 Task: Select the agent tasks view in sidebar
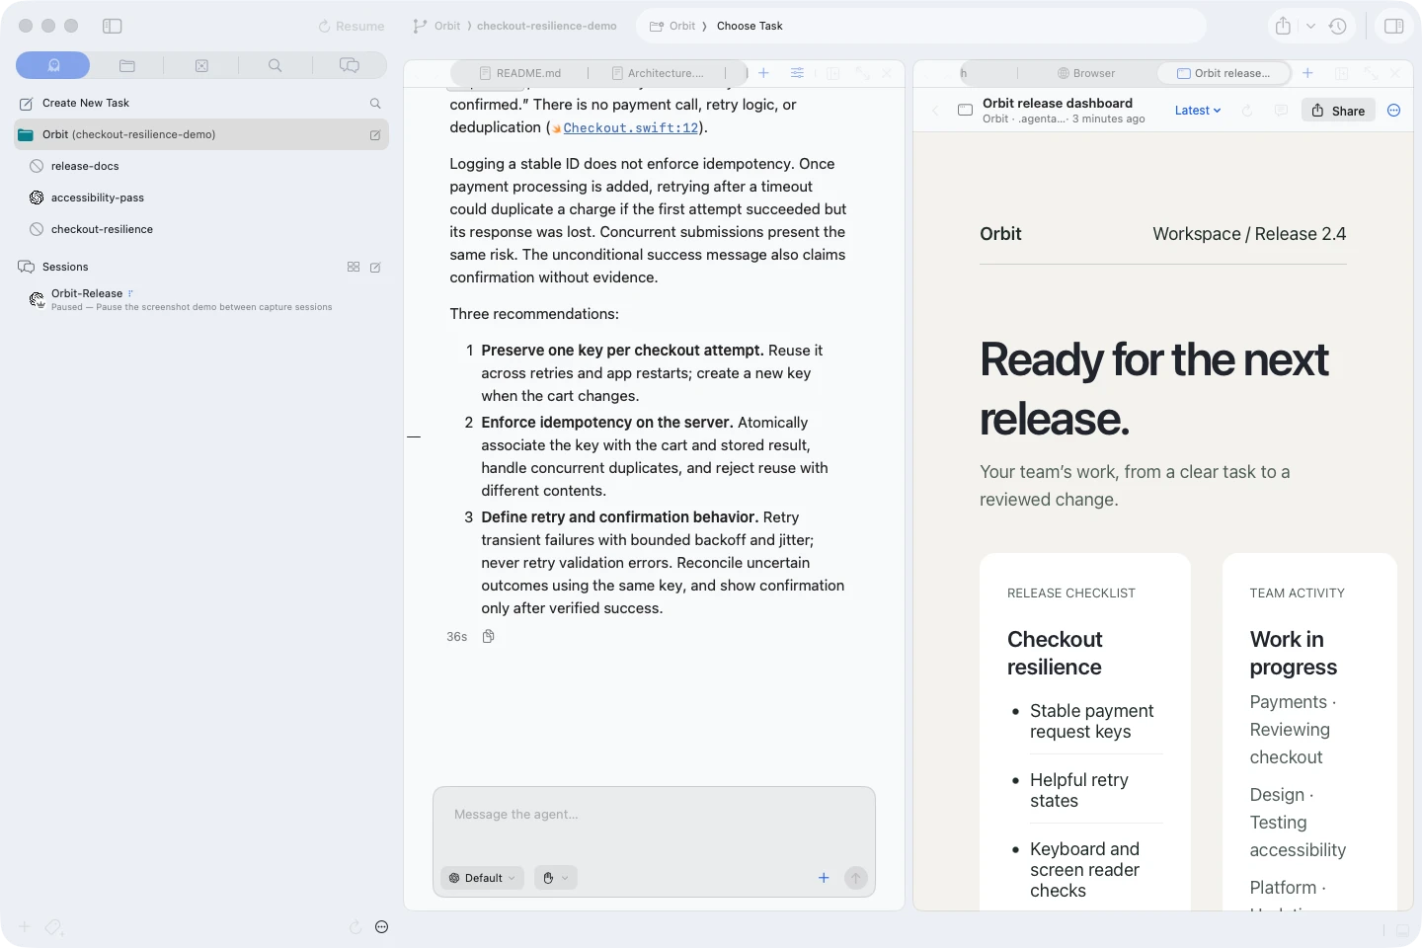pyautogui.click(x=53, y=65)
